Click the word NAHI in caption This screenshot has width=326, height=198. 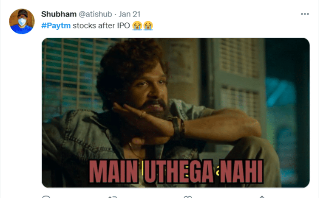point(241,171)
